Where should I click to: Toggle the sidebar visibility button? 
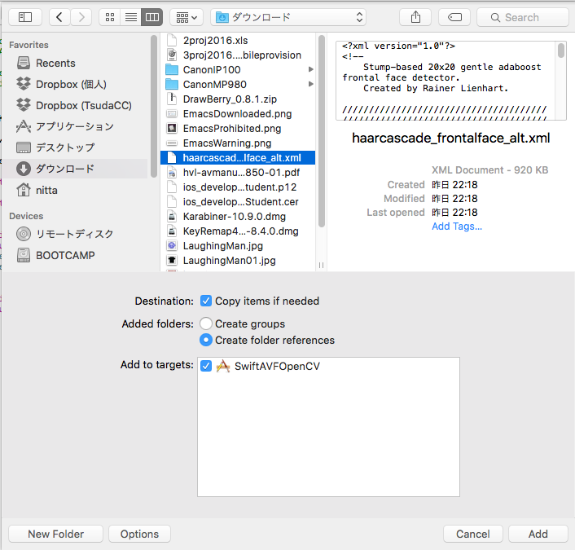point(25,16)
